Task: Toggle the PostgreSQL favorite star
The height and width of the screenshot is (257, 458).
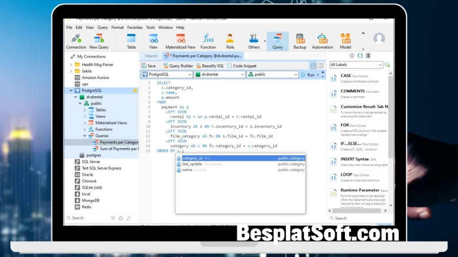Action: coord(135,91)
